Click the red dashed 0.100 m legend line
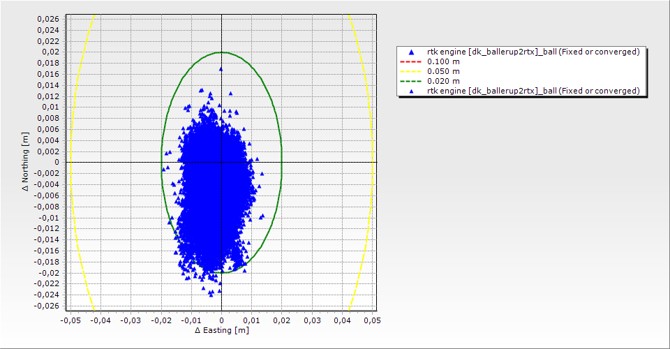670x349 pixels. pos(410,61)
